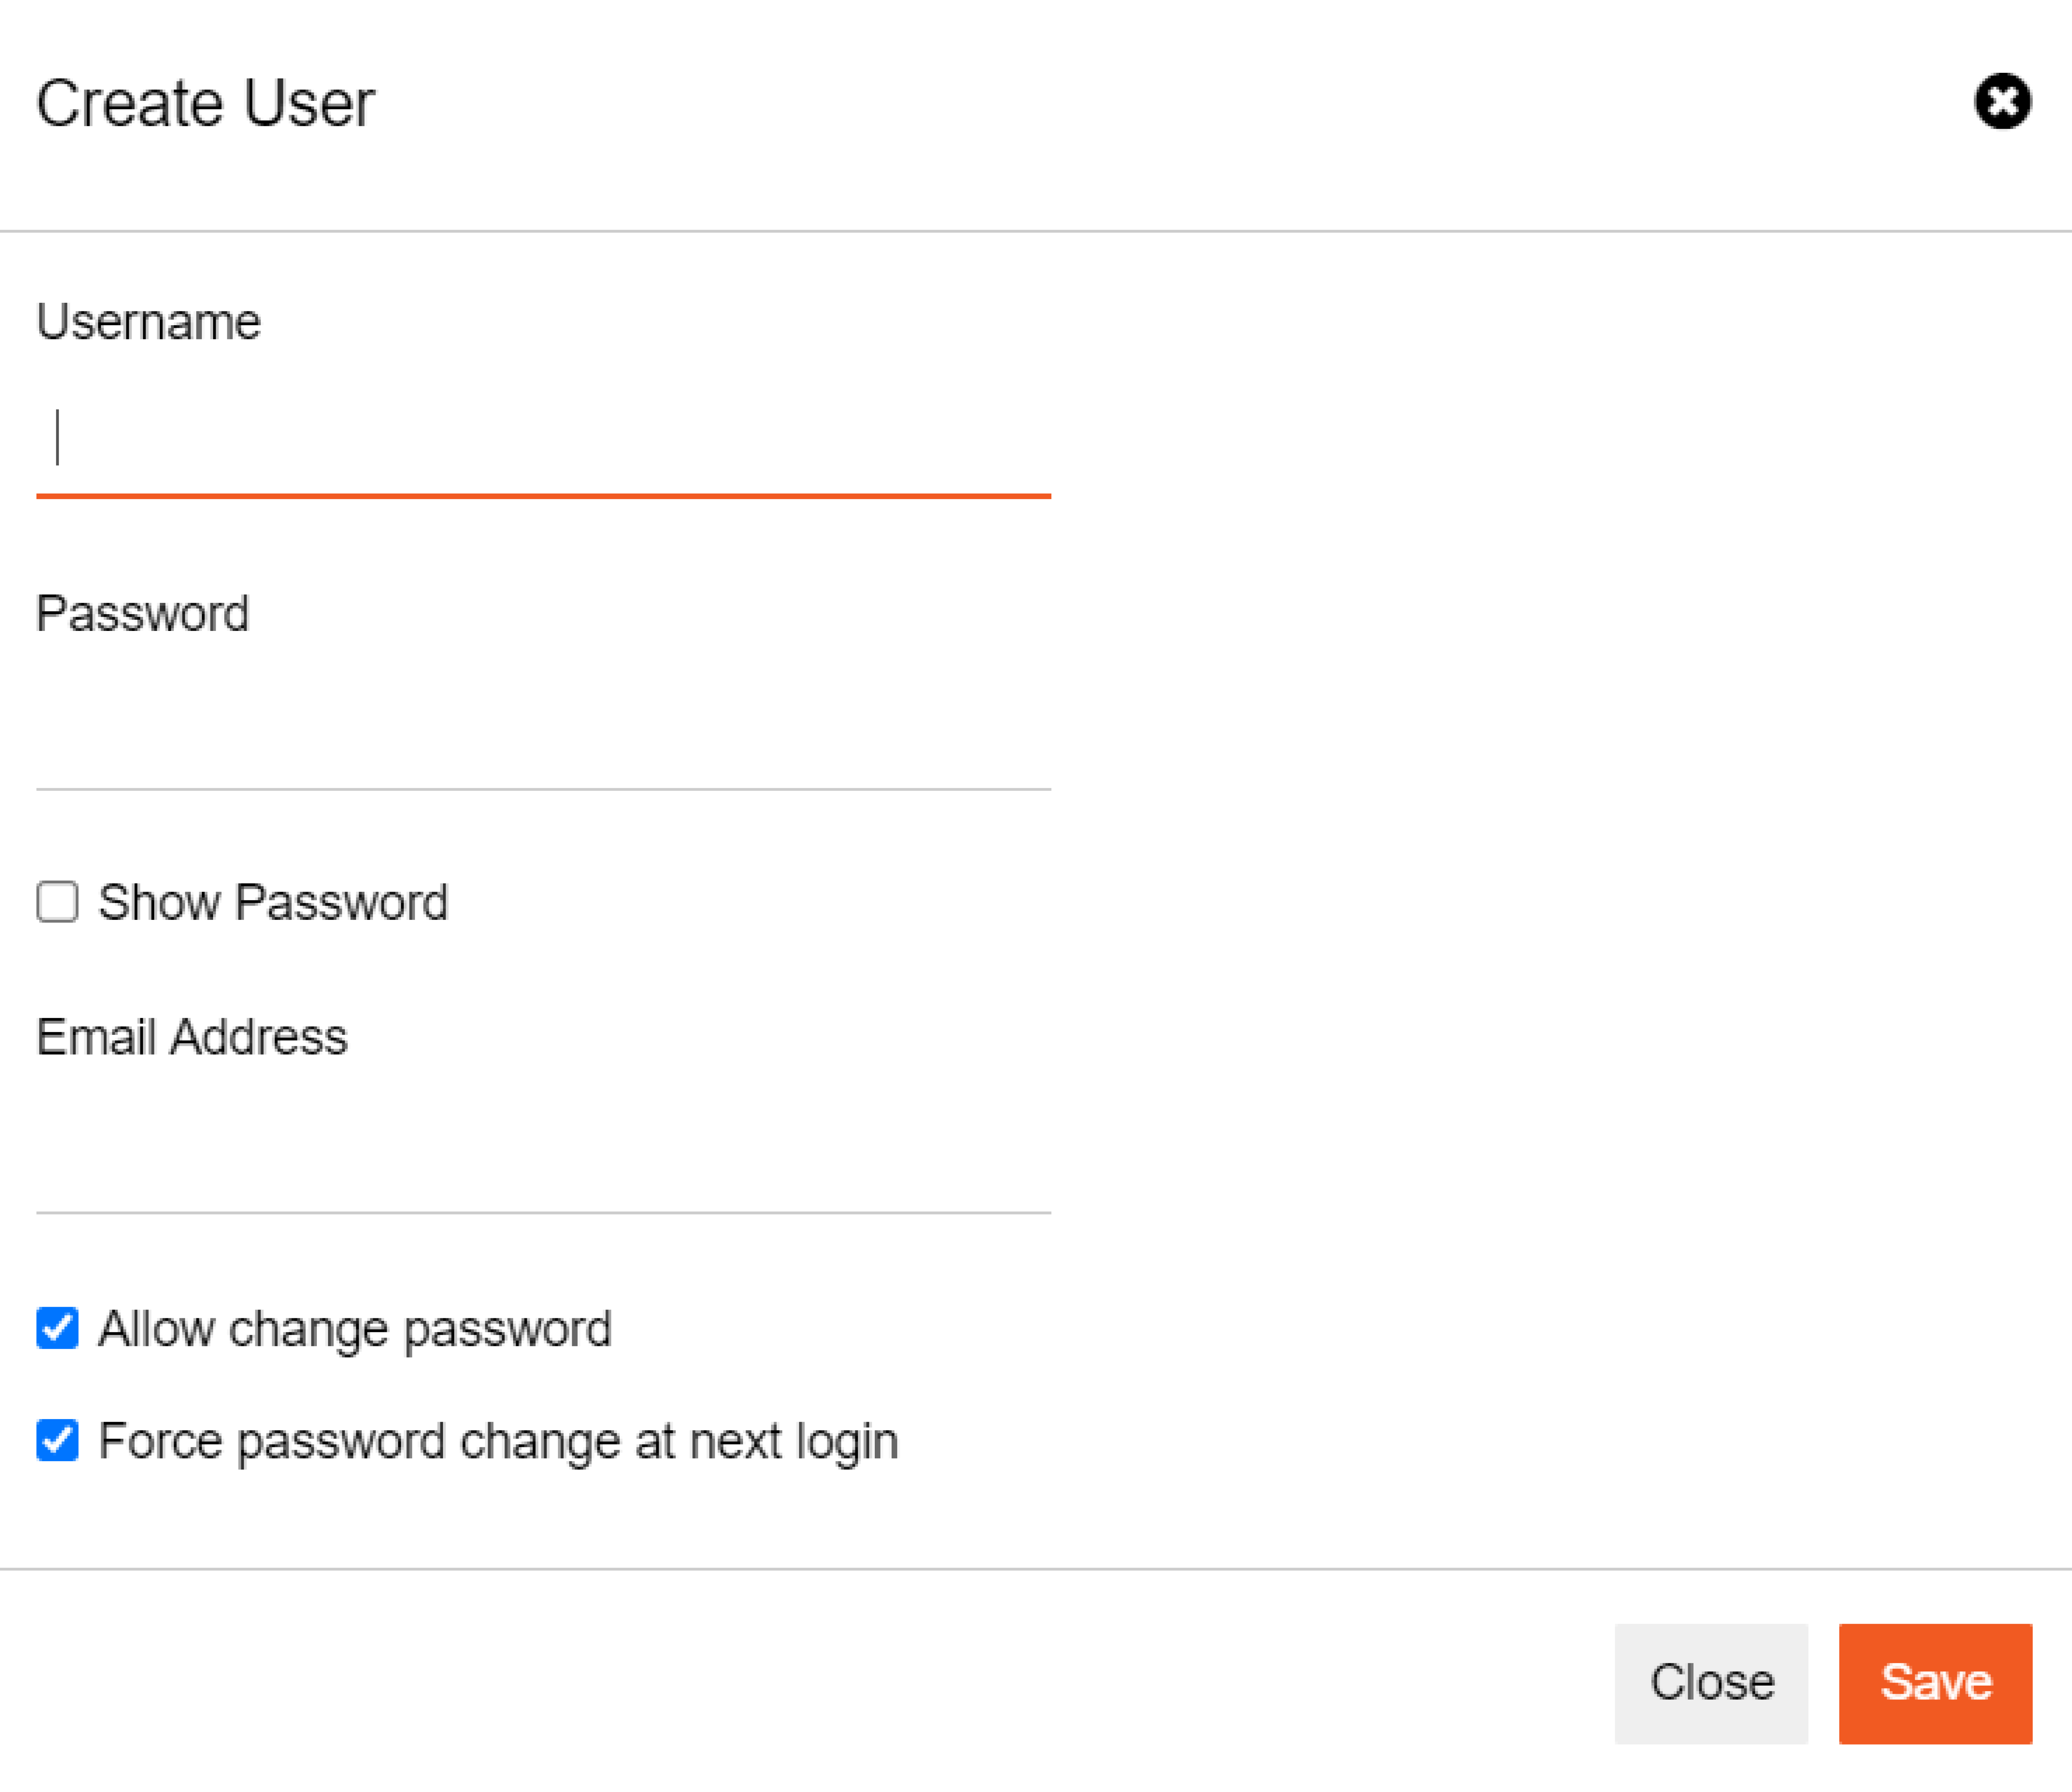Viewport: 2072px width, 1792px height.
Task: Click the orange Save button
Action: coord(1935,1683)
